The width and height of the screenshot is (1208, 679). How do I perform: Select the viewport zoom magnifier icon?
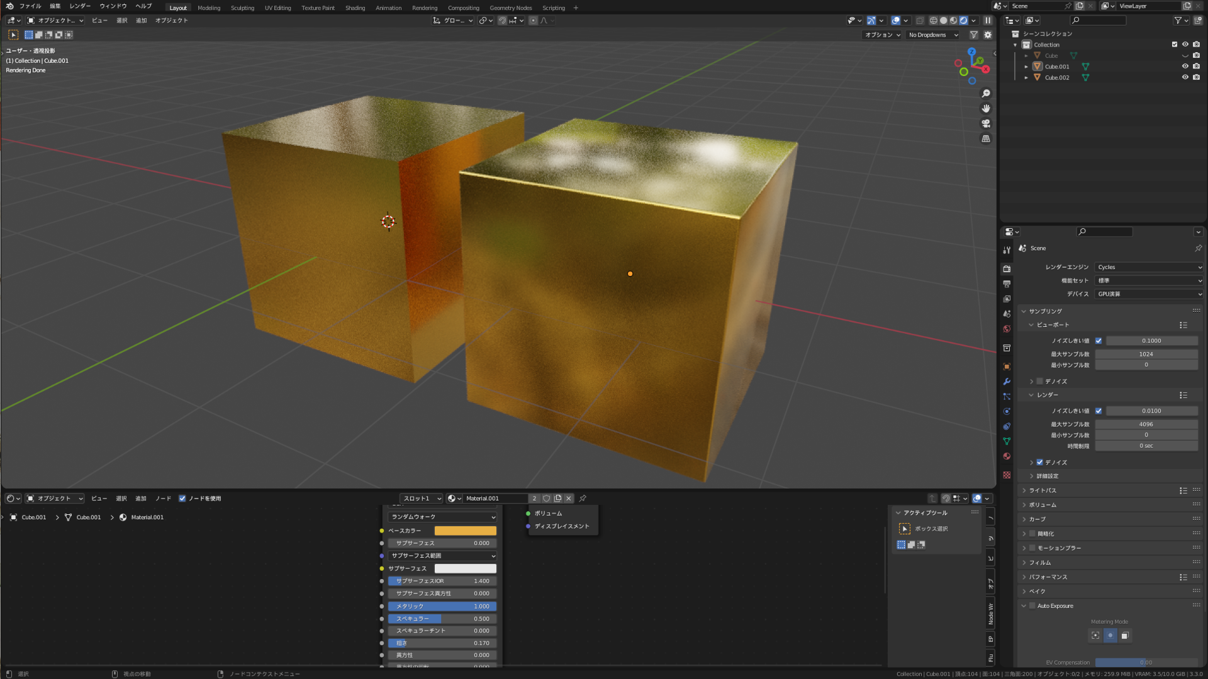pyautogui.click(x=986, y=93)
